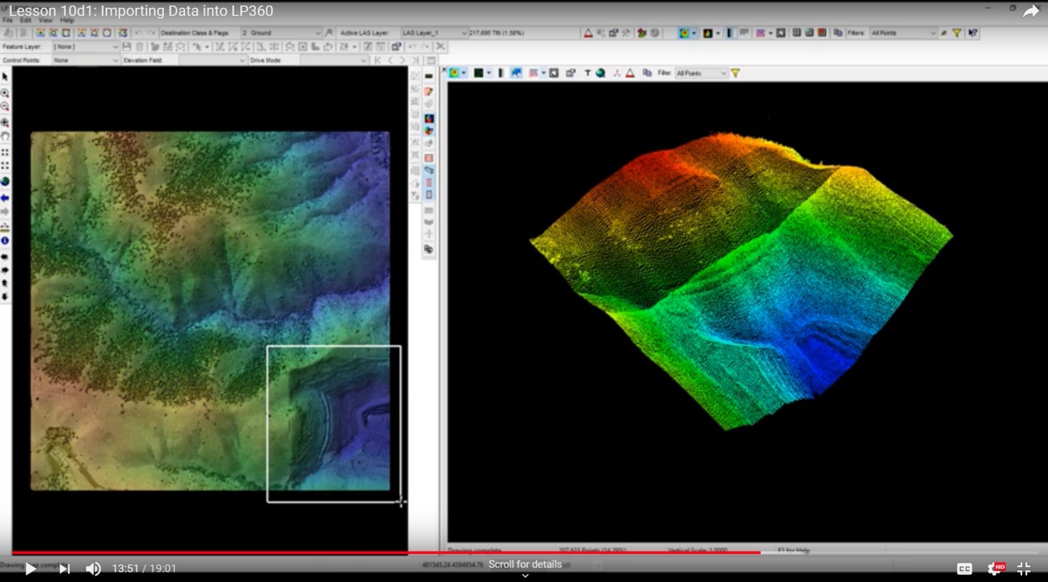This screenshot has width=1048, height=582.
Task: Skip to next video
Action: click(x=64, y=569)
